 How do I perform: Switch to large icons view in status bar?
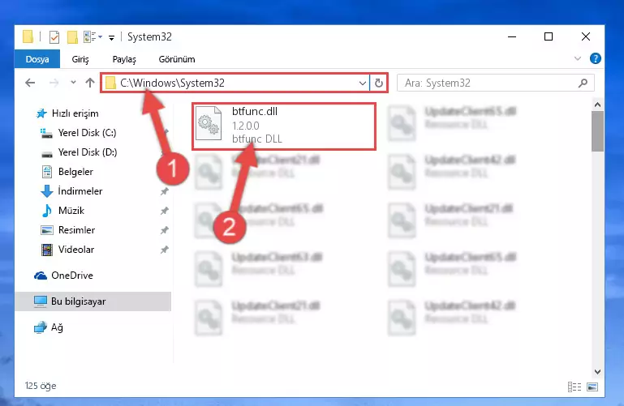[592, 387]
